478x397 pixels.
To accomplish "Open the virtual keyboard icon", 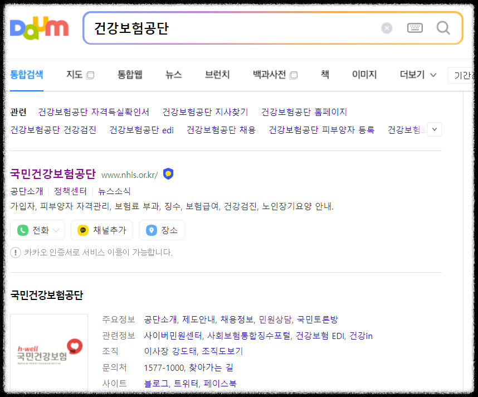I will pos(415,28).
